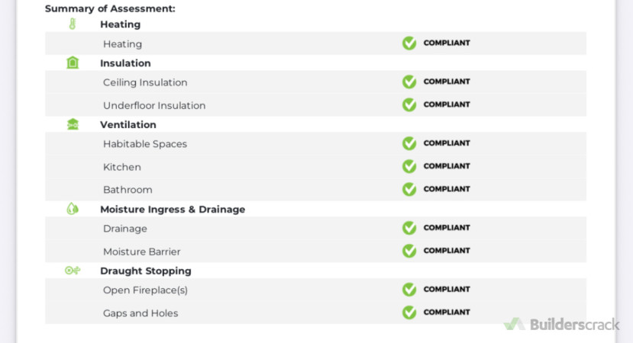Select the Moisture Ingress & Drainage heading
The width and height of the screenshot is (633, 343).
coord(173,210)
